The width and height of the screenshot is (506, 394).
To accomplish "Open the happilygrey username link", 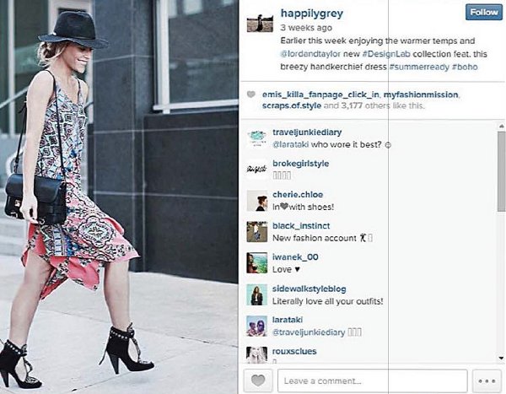I will [x=312, y=13].
